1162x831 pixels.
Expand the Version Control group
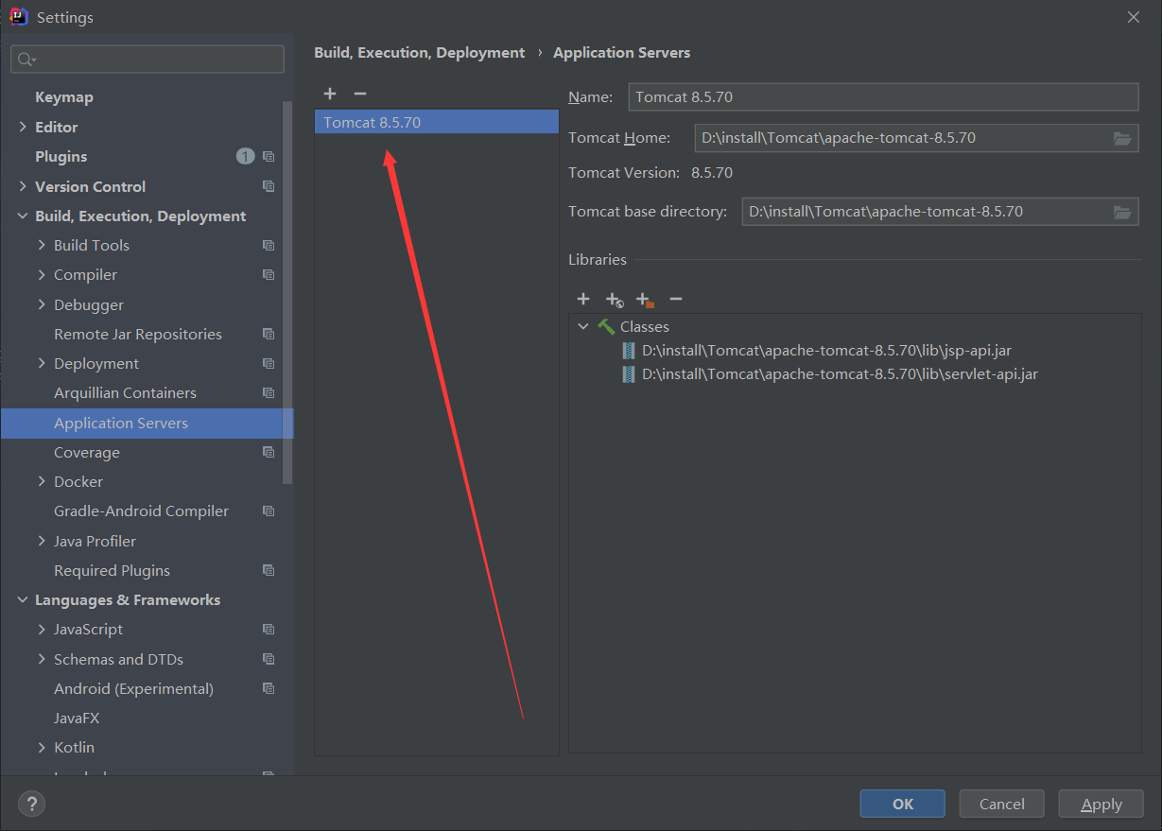point(23,186)
